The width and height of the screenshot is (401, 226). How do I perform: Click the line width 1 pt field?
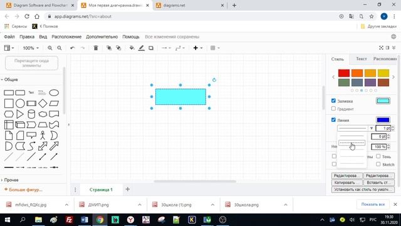coord(383,128)
